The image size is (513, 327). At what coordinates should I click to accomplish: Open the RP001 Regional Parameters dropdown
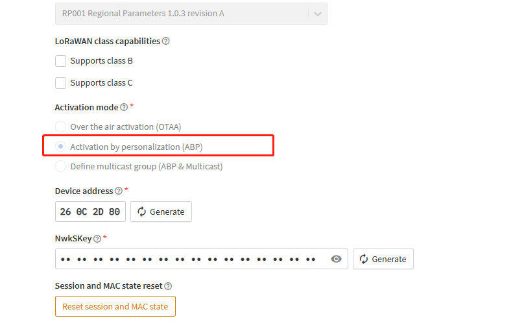pos(182,13)
